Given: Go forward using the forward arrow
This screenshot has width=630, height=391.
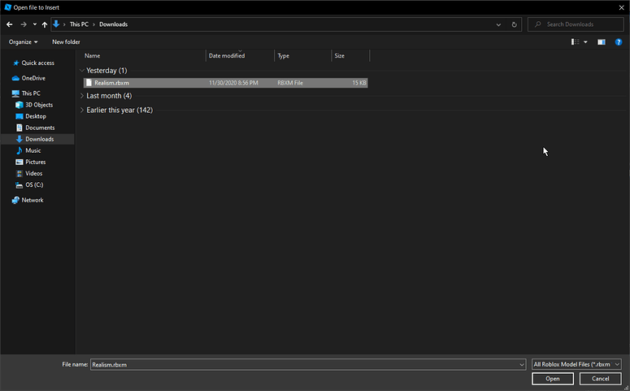Looking at the screenshot, I should click(24, 24).
